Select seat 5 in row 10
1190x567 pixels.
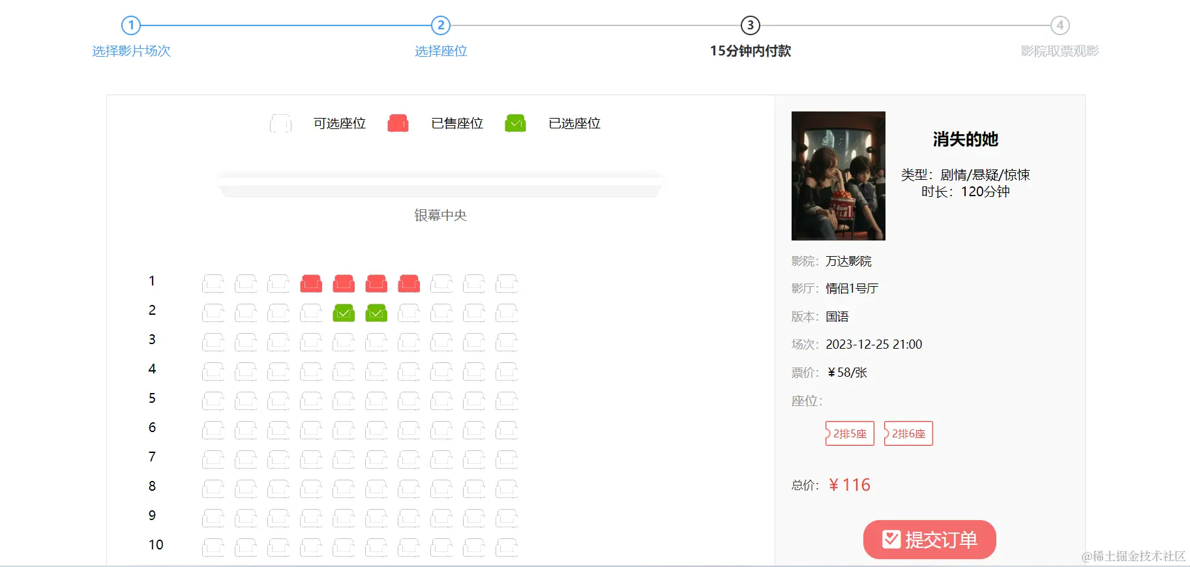pyautogui.click(x=344, y=547)
